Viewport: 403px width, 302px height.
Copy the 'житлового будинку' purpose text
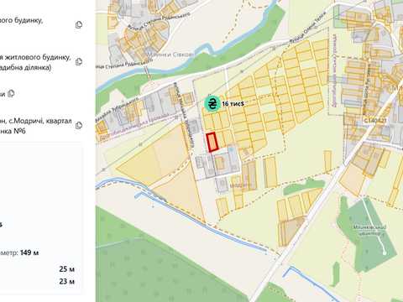pyautogui.click(x=79, y=61)
